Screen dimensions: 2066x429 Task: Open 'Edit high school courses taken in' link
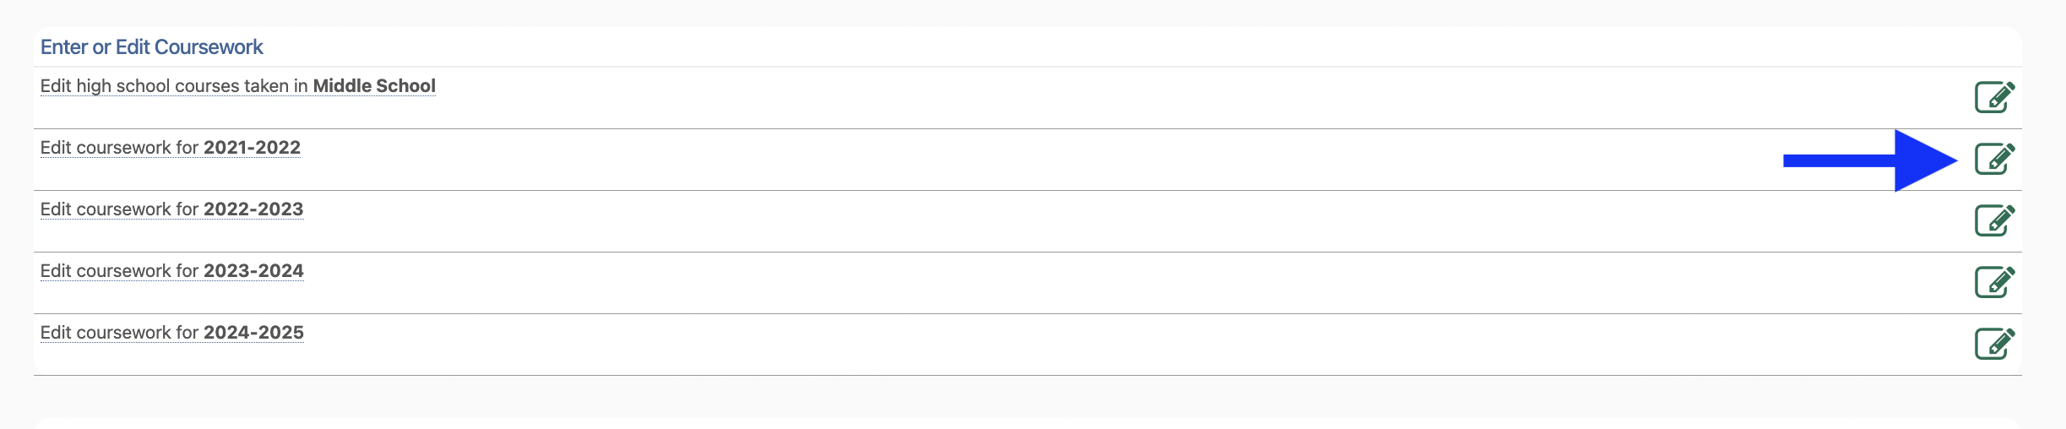(x=174, y=86)
